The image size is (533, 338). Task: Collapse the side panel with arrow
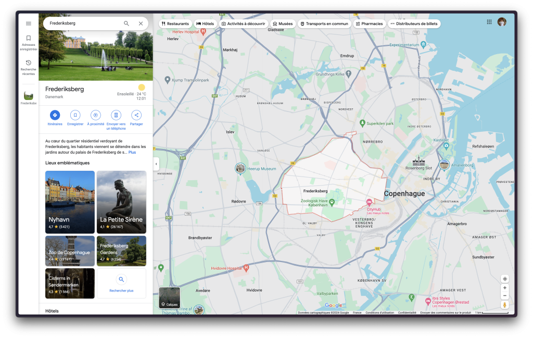[x=156, y=164]
